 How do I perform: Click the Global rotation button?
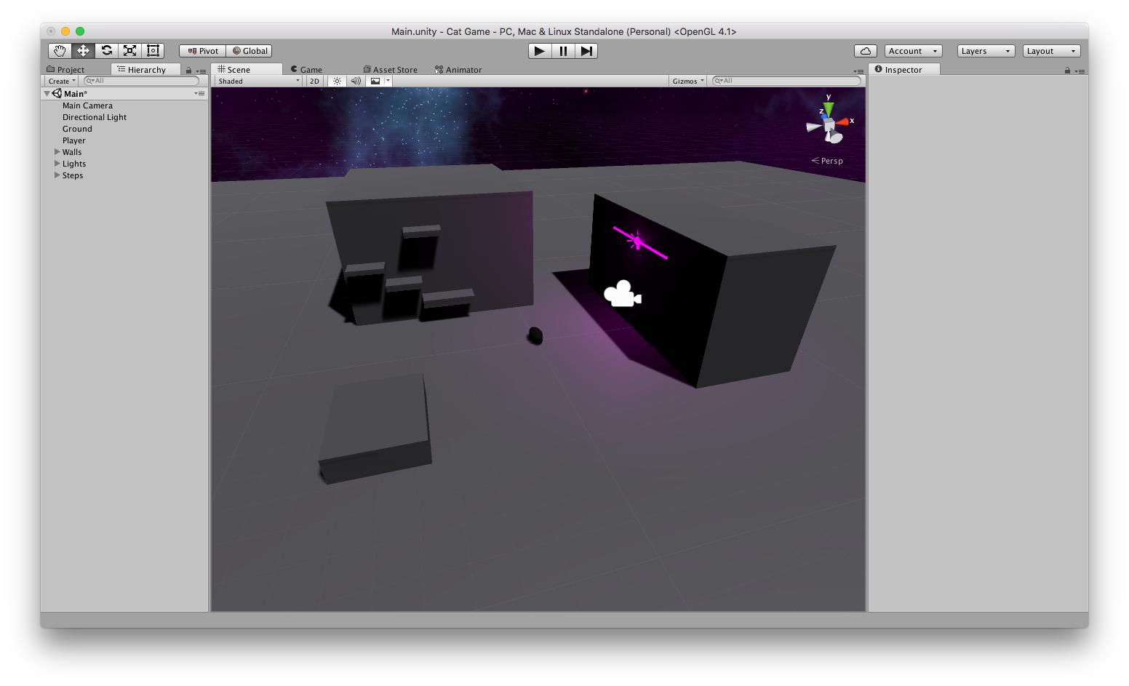(250, 51)
